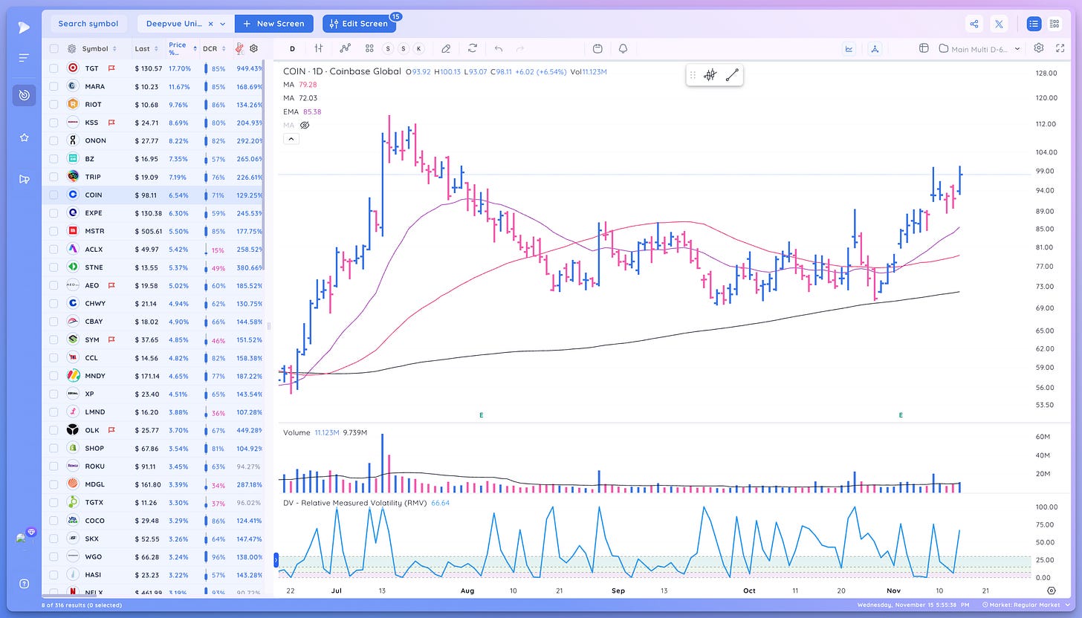Viewport: 1082px width, 618px height.
Task: Select the MNDY symbol row
Action: (x=154, y=376)
